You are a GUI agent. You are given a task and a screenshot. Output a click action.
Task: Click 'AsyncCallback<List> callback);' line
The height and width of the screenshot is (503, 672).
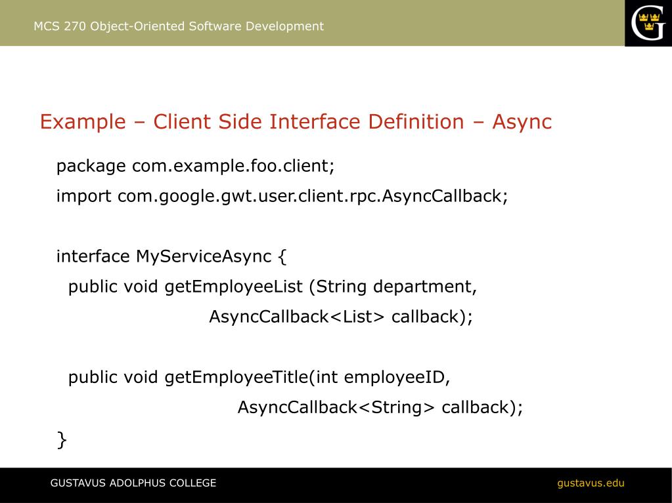341,317
